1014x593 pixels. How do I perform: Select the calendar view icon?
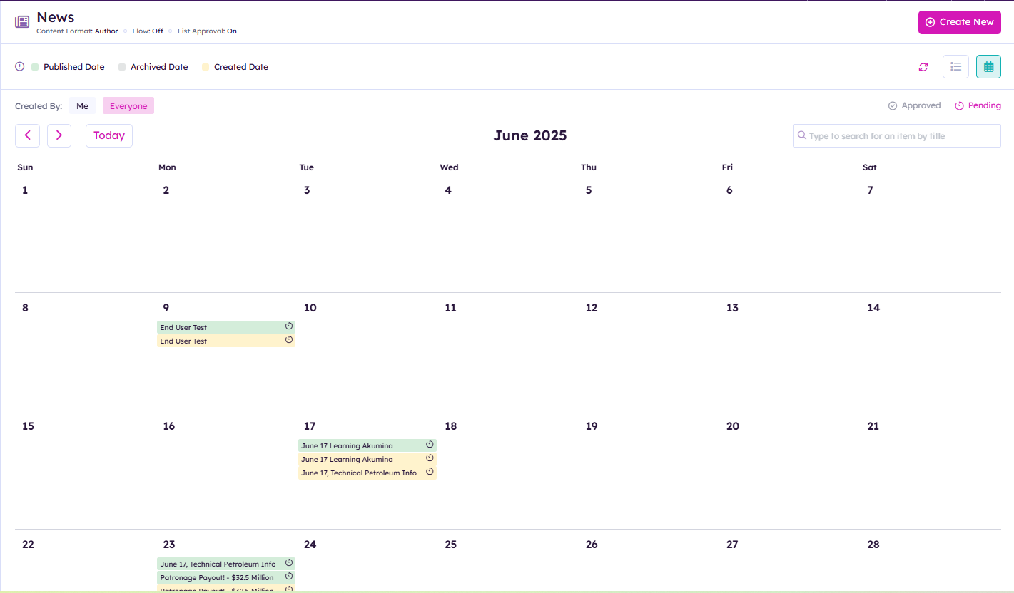point(988,67)
